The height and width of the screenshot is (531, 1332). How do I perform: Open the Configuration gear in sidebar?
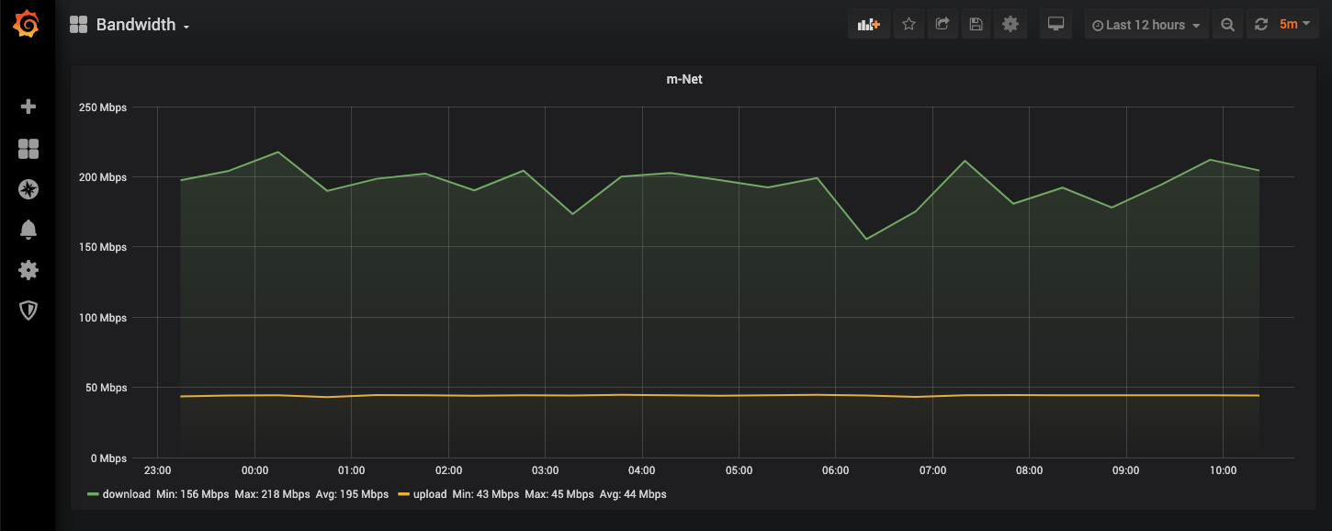pos(28,270)
